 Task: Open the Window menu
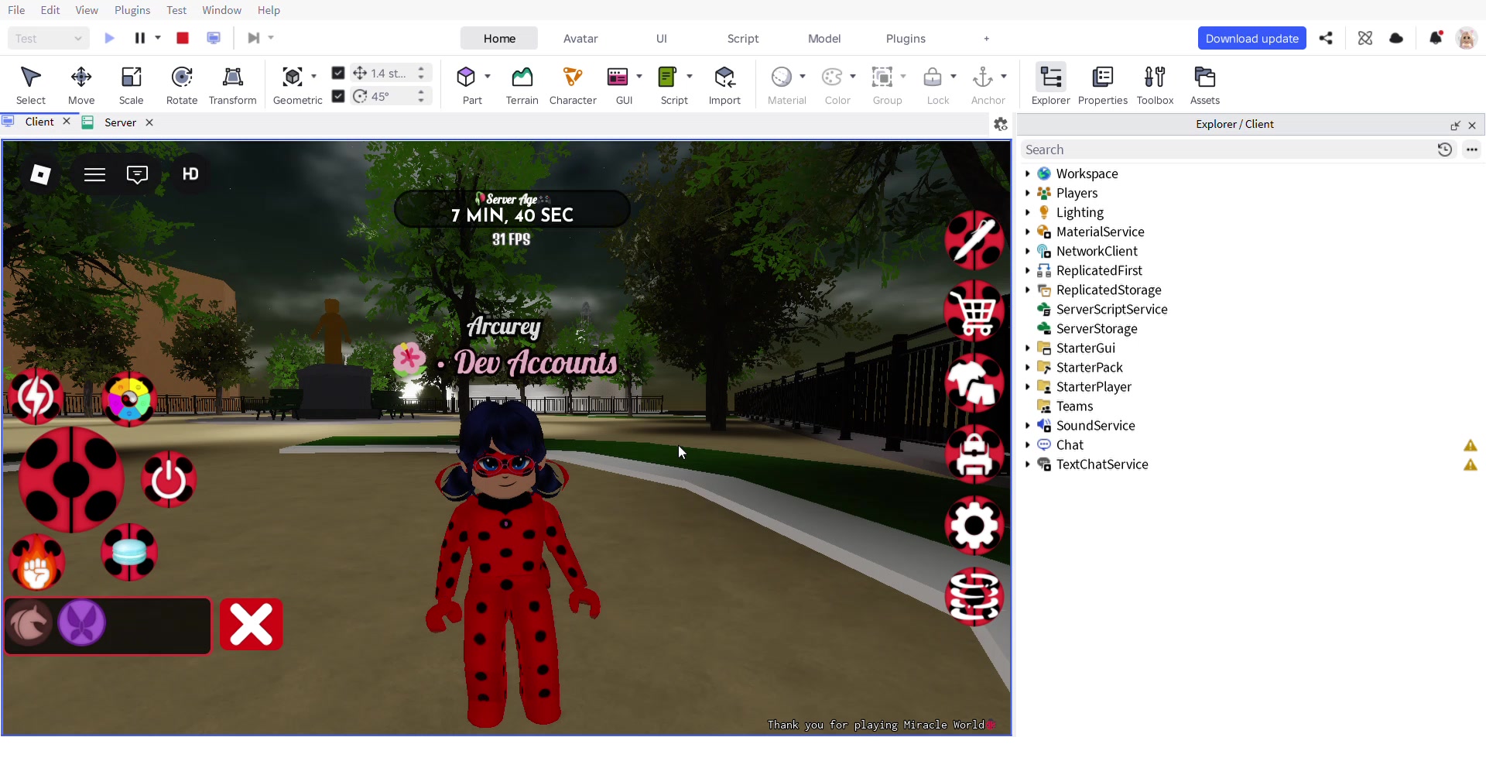tap(221, 10)
